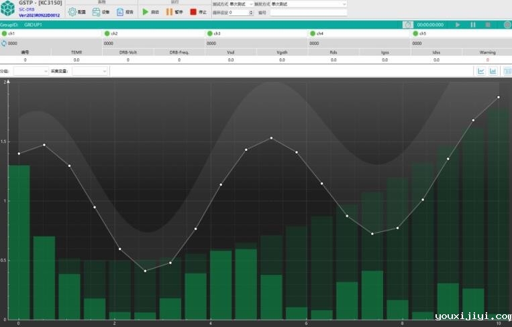This screenshot has width=512, height=327.
Task: Expand the 分组 group dropdown
Action: tap(31, 71)
